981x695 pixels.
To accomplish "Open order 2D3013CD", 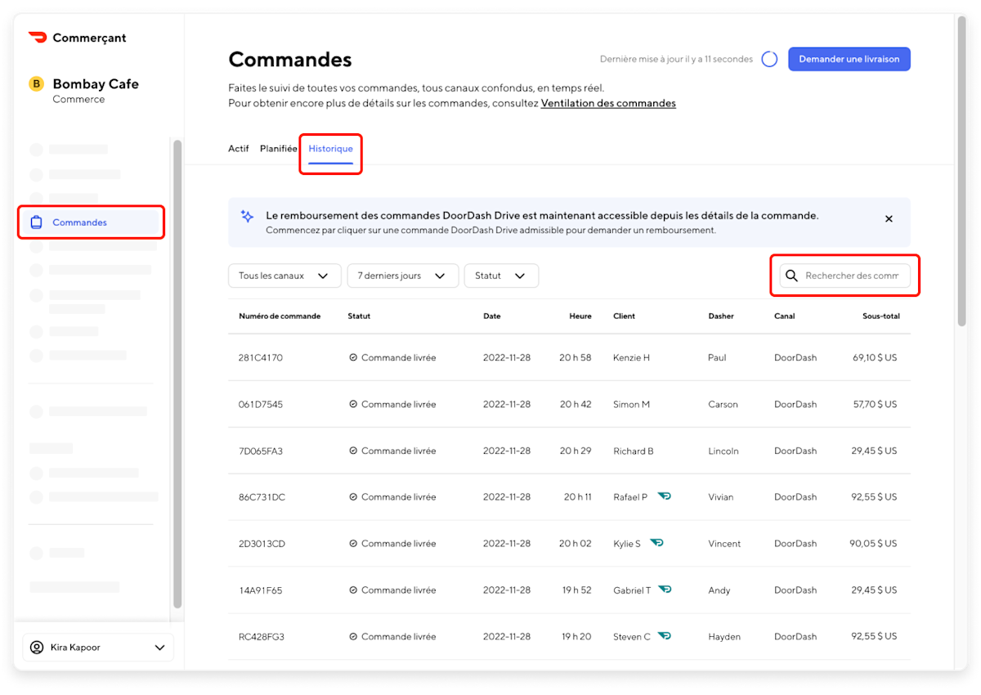I will tap(569, 543).
